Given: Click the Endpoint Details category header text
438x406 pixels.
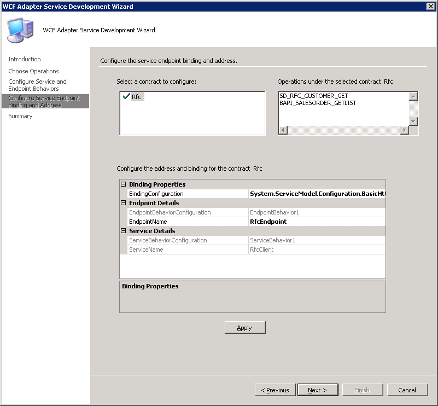Looking at the screenshot, I should pos(154,203).
